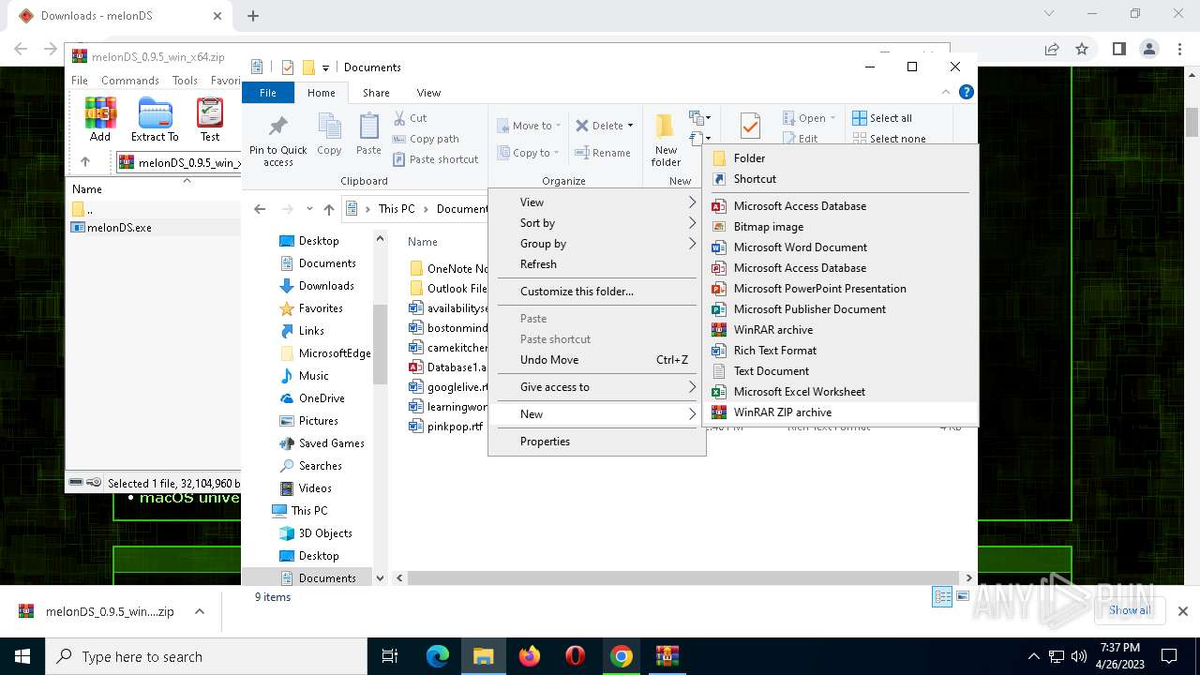Create new Bitmap image from submenu
Viewport: 1200px width, 675px height.
click(840, 227)
